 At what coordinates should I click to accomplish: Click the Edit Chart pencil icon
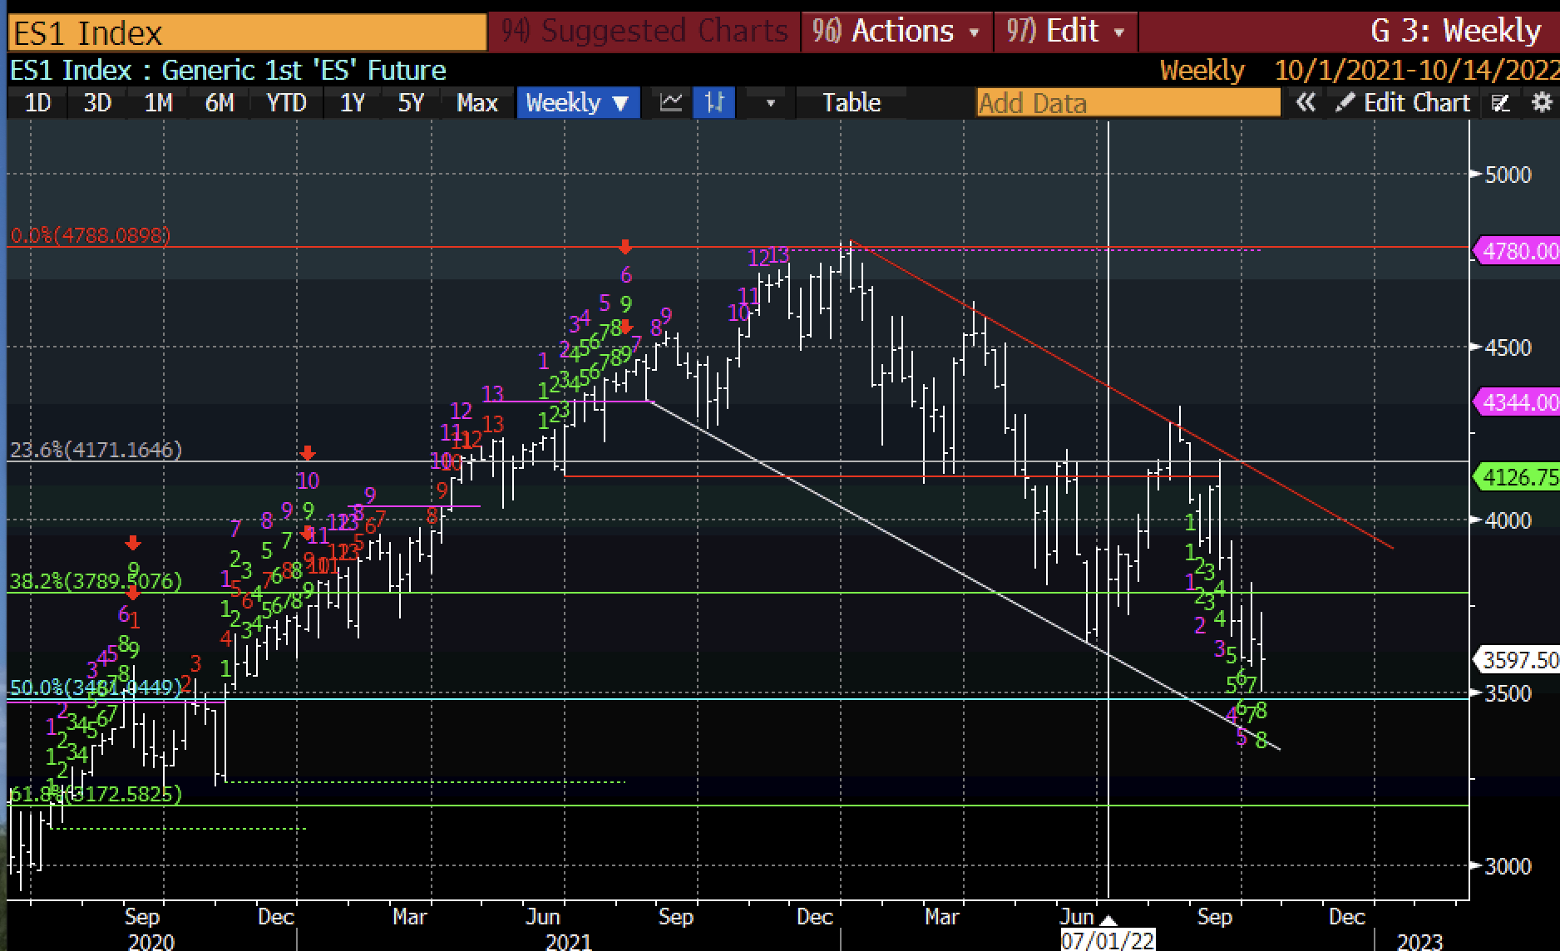tap(1345, 103)
